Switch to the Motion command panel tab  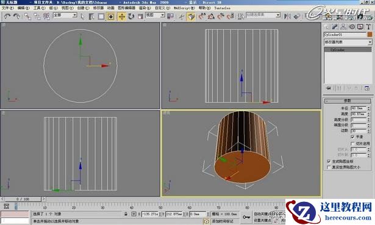click(x=352, y=27)
